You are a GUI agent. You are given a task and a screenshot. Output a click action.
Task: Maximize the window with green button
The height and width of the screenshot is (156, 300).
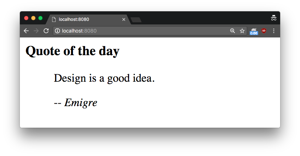(40, 18)
